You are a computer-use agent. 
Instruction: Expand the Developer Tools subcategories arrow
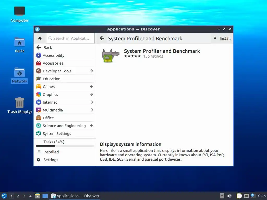click(x=92, y=71)
